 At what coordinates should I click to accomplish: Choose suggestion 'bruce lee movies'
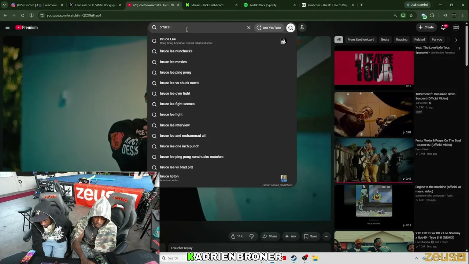pos(222,62)
